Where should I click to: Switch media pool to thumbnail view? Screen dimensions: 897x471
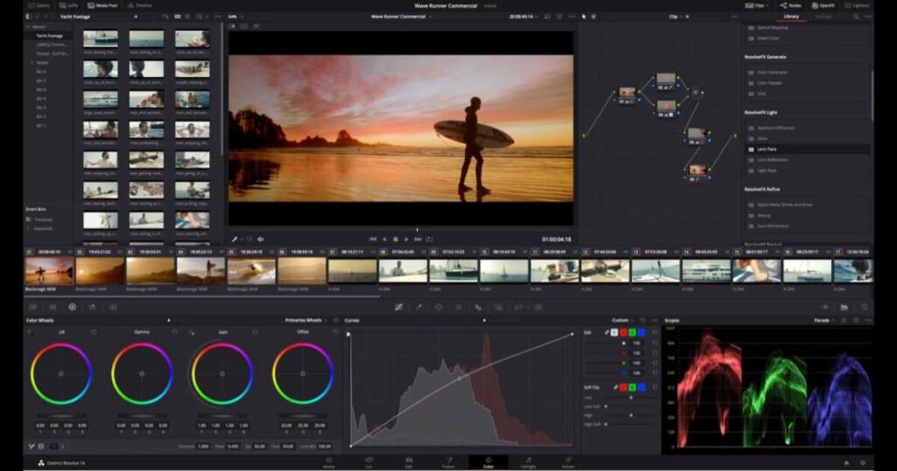[x=178, y=17]
